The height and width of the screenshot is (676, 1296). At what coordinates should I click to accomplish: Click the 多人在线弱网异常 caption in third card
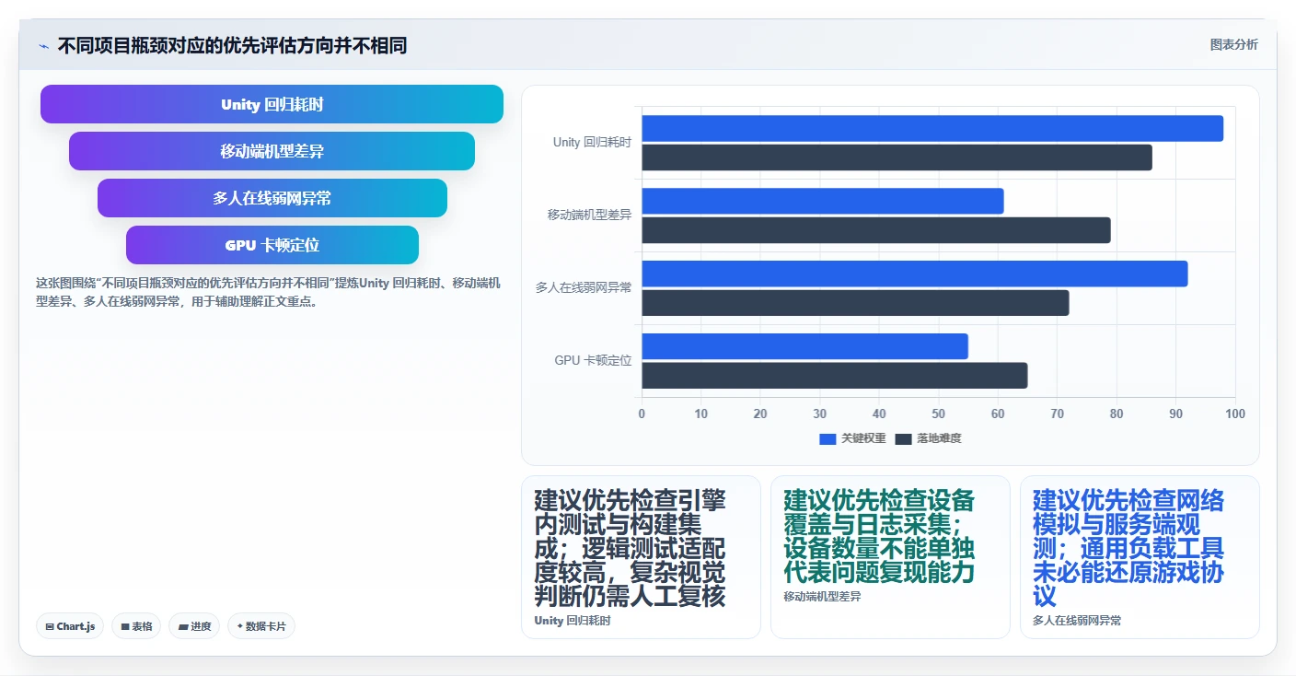pyautogui.click(x=1077, y=621)
